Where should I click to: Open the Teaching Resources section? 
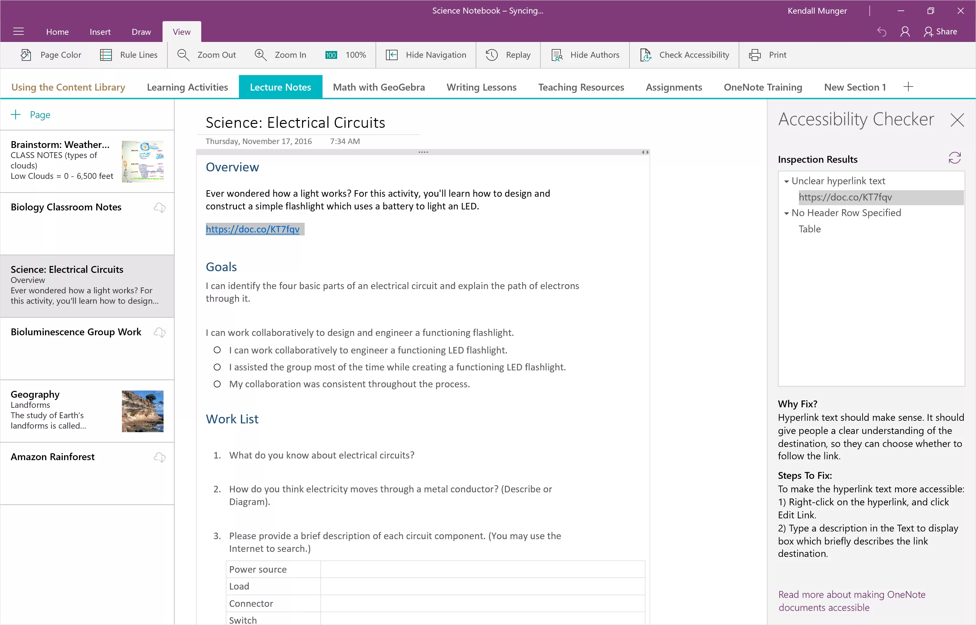pyautogui.click(x=581, y=87)
